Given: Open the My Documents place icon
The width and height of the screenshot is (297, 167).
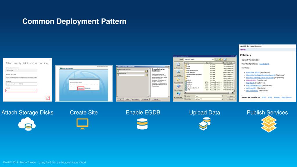Looking at the screenshot, I should click(178, 80).
